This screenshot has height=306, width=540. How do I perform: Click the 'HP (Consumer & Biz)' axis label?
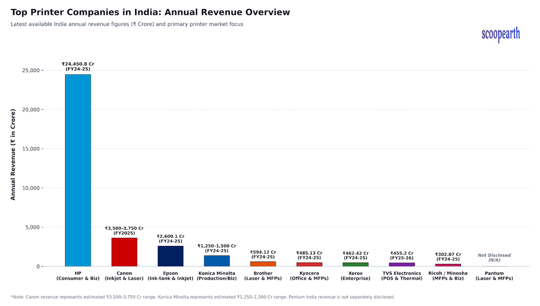78,276
